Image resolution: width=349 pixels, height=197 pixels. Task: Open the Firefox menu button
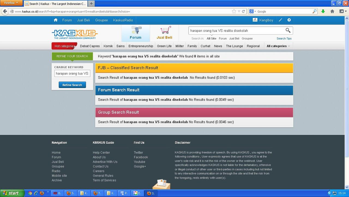click(11, 3)
